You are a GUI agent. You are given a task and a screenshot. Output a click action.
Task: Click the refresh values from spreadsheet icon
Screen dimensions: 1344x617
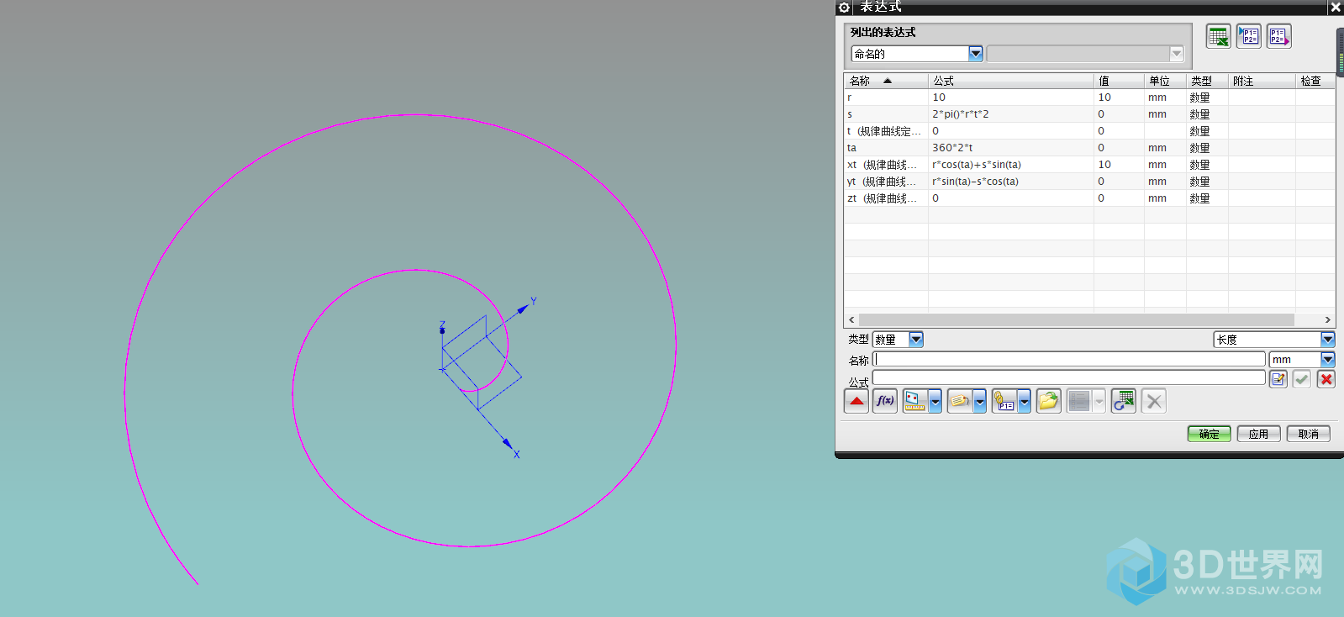[x=1124, y=401]
